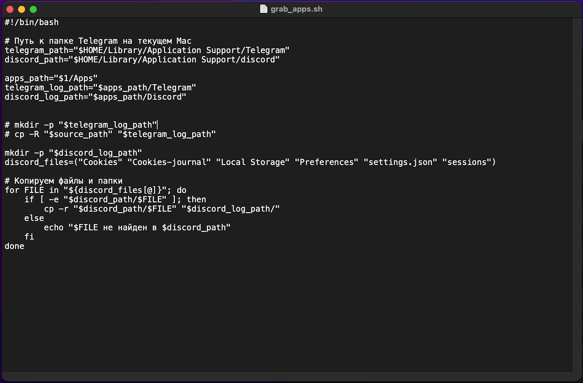Click the #!/bin/bash shebang line
Viewport: 583px width, 383px height.
[32, 23]
